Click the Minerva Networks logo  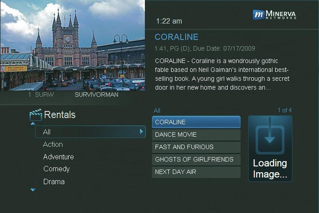coord(274,15)
